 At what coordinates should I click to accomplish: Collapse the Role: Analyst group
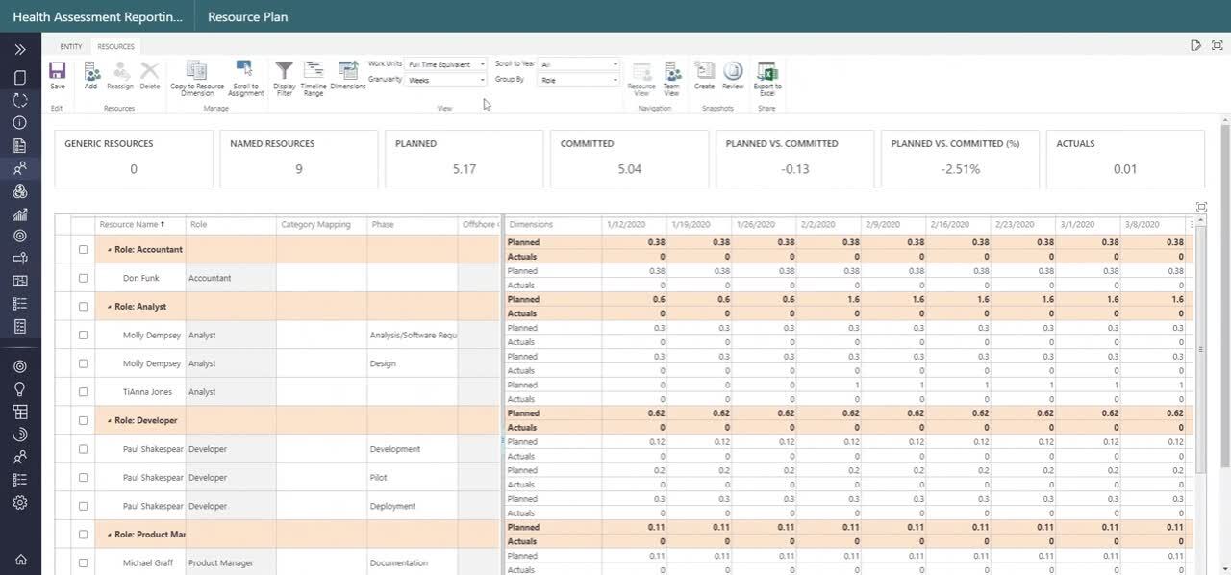pyautogui.click(x=110, y=307)
